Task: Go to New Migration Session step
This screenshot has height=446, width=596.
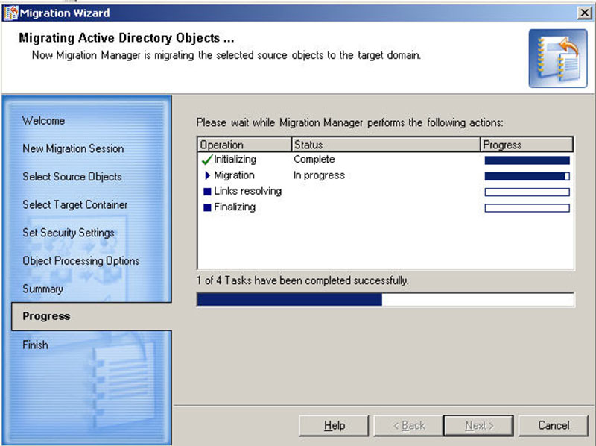Action: pos(73,148)
